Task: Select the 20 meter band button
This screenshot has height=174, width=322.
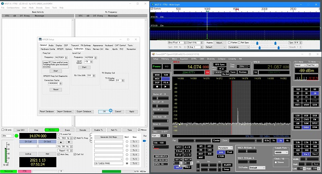Action: click(x=315, y=93)
